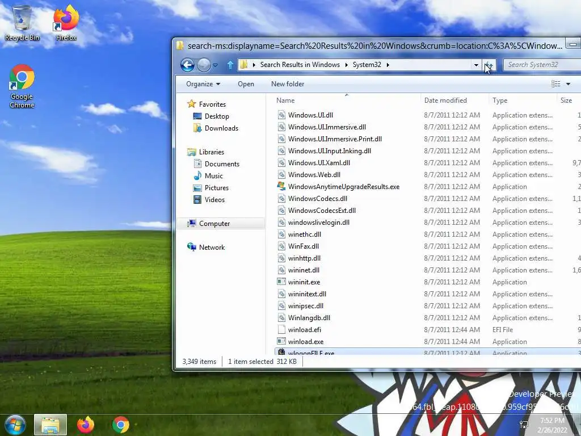581x436 pixels.
Task: Select the winhttp.dll file
Action: 304,258
